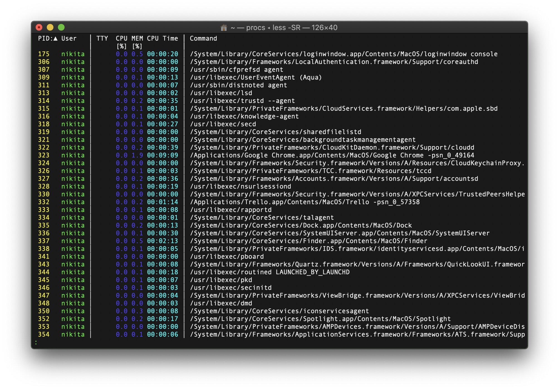Image resolution: width=559 pixels, height=390 pixels.
Task: Click the TTY column header
Action: pyautogui.click(x=102, y=38)
